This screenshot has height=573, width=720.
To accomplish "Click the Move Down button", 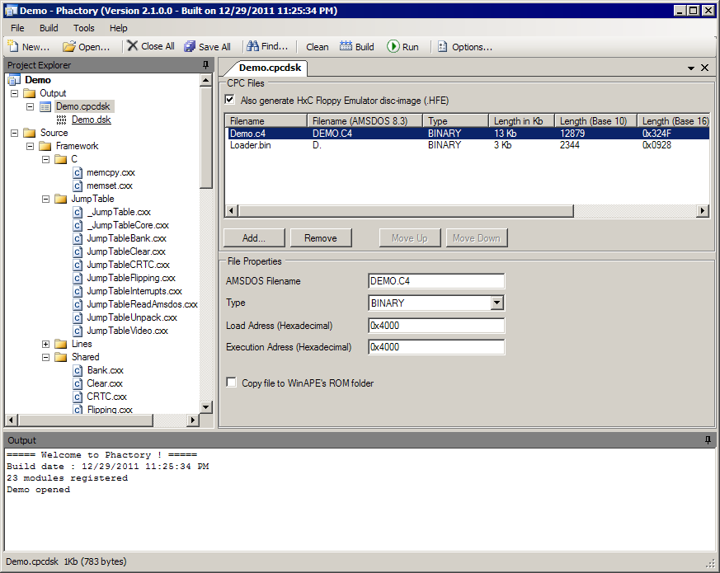I will [x=476, y=237].
